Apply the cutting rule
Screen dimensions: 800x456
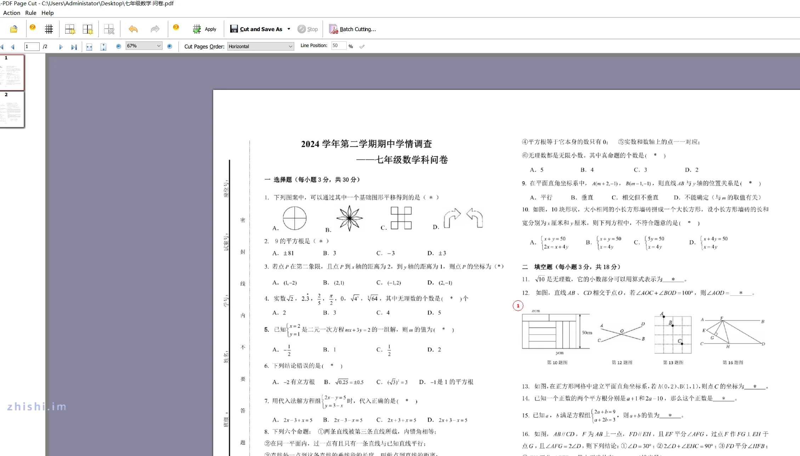(x=204, y=29)
